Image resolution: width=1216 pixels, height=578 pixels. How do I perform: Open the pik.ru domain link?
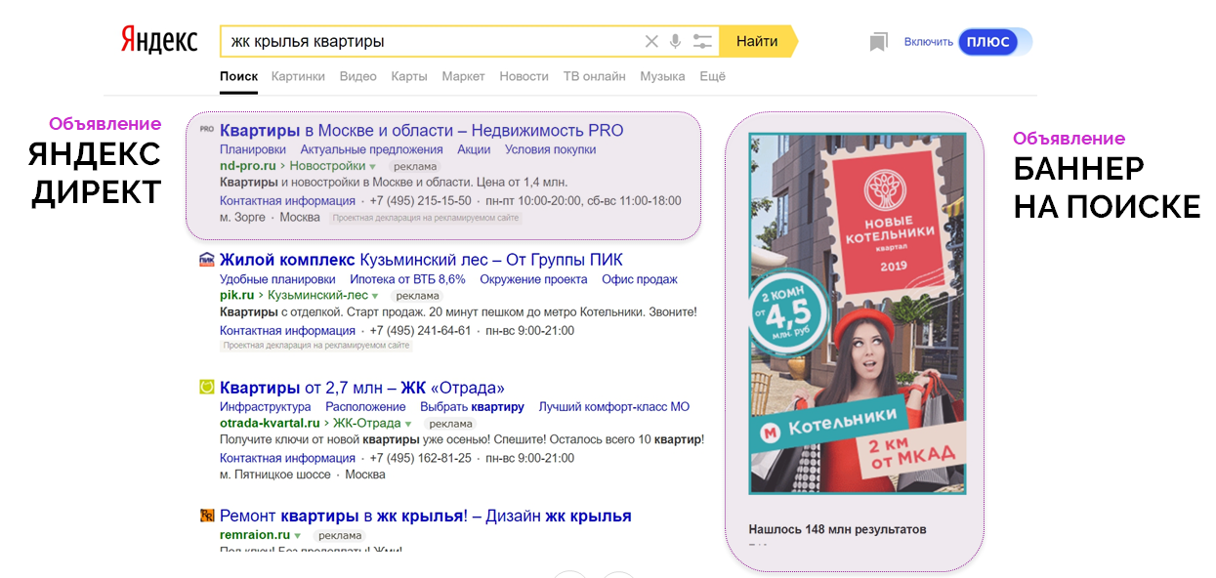pyautogui.click(x=237, y=296)
